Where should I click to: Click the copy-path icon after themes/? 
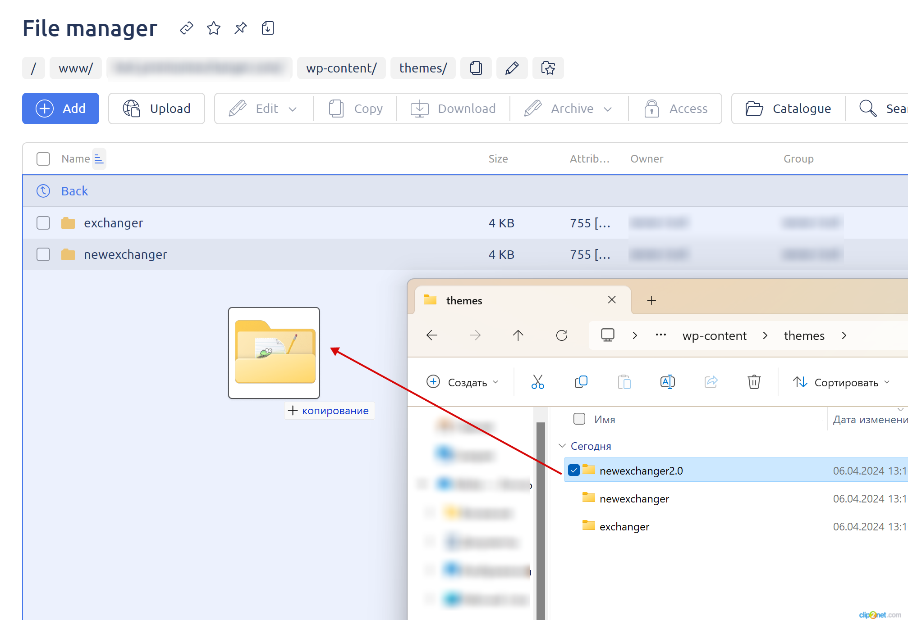[476, 68]
